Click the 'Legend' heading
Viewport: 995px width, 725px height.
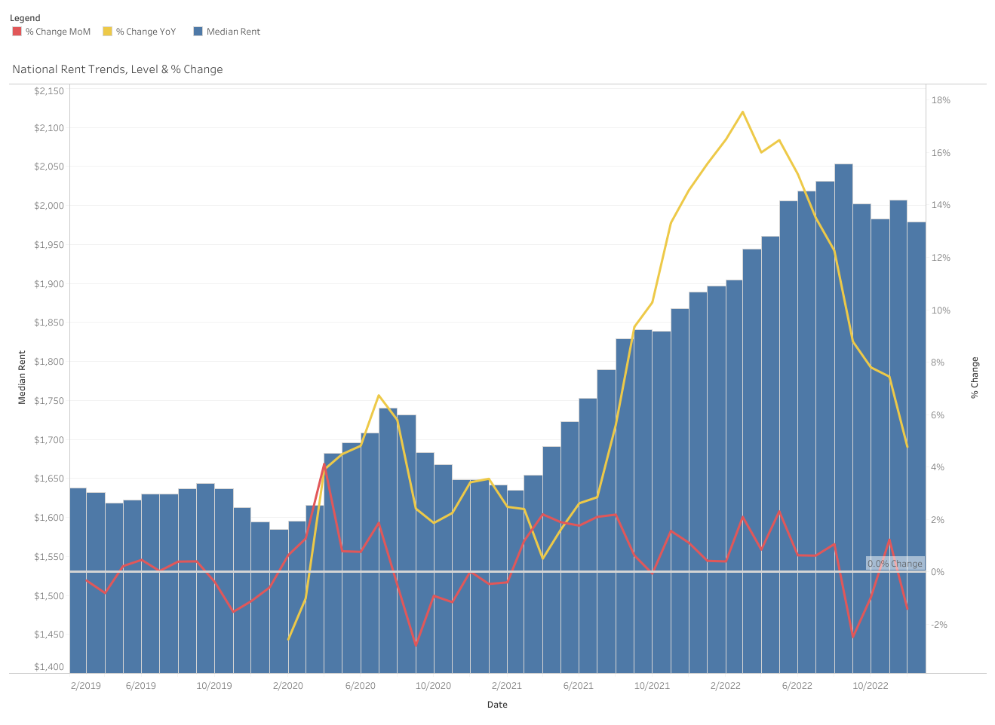(x=25, y=18)
